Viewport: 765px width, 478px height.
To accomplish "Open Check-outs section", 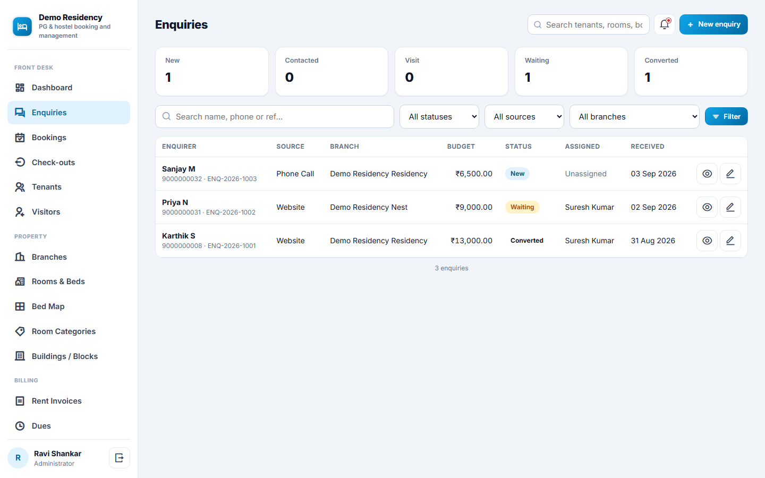I will point(69,163).
